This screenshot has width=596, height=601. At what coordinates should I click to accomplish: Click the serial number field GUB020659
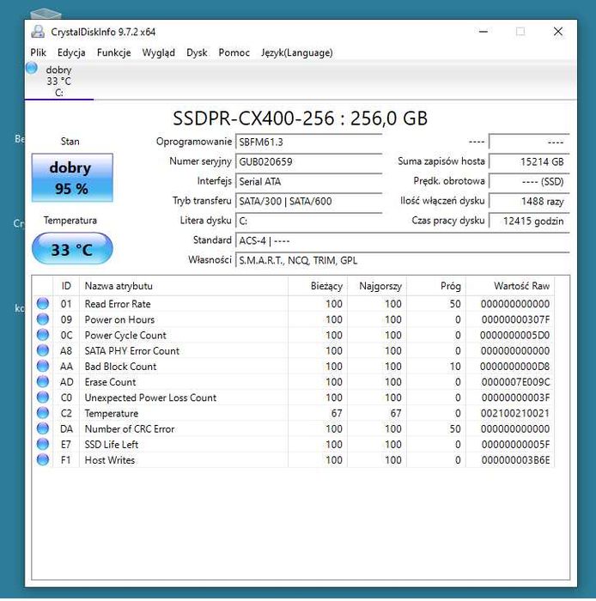(308, 161)
